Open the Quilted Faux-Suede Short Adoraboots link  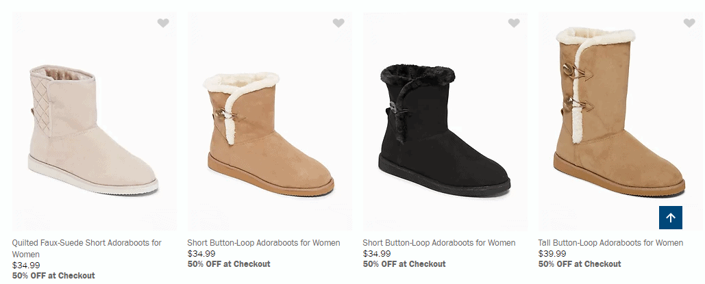87,243
